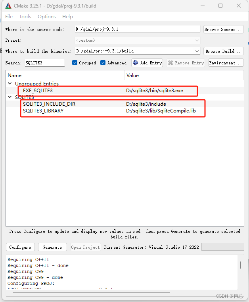Click Current Generator: Visual Studio 17 2022 text
The image size is (249, 302).
coord(151,247)
